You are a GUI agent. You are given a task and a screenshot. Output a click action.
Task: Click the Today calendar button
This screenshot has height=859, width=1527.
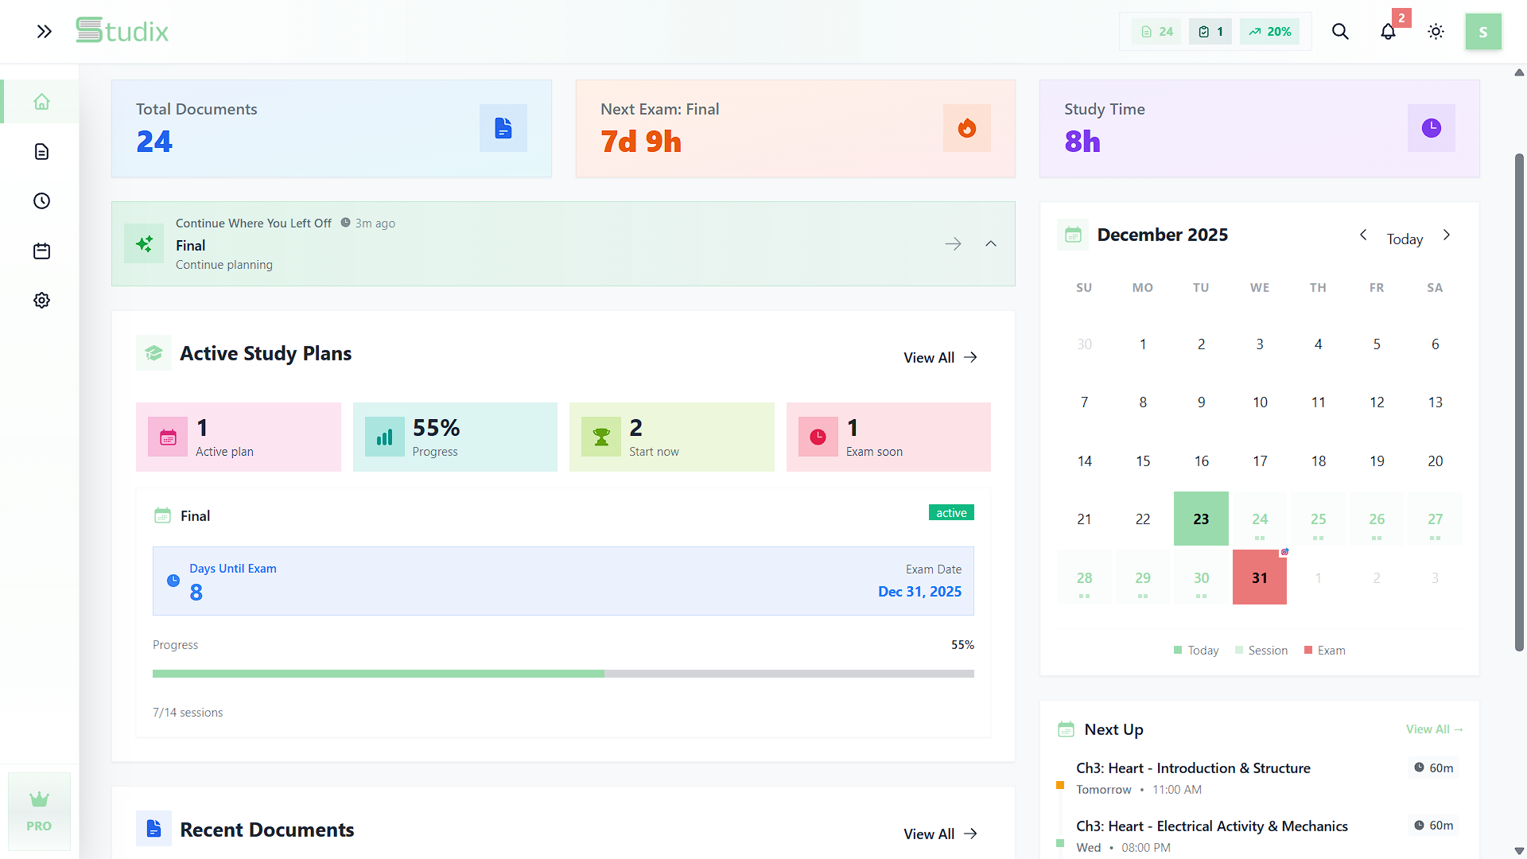[x=1405, y=239]
